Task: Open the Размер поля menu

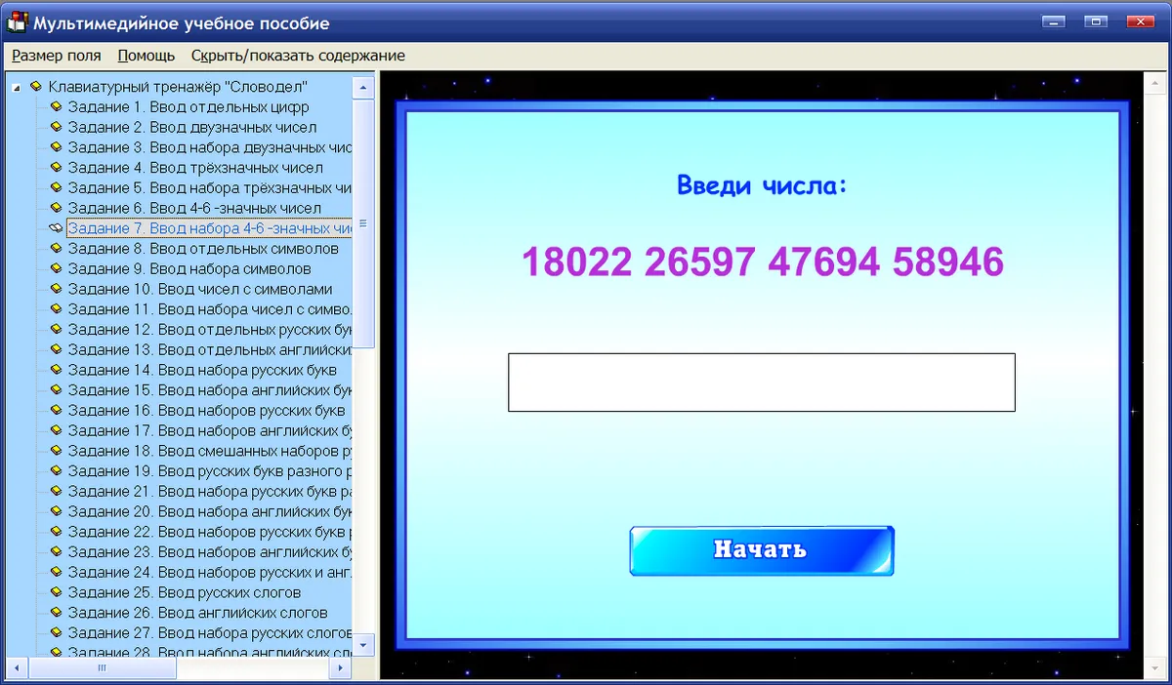Action: [57, 56]
